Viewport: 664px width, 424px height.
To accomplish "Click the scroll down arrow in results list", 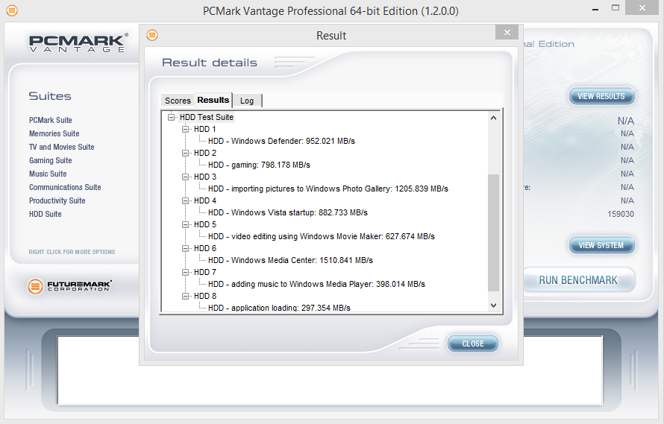I will coord(493,305).
